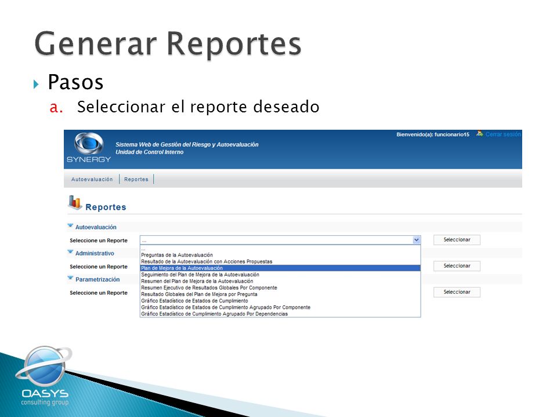This screenshot has height=417, width=557.
Task: Collapse the Administrativo section arrow
Action: click(x=70, y=252)
